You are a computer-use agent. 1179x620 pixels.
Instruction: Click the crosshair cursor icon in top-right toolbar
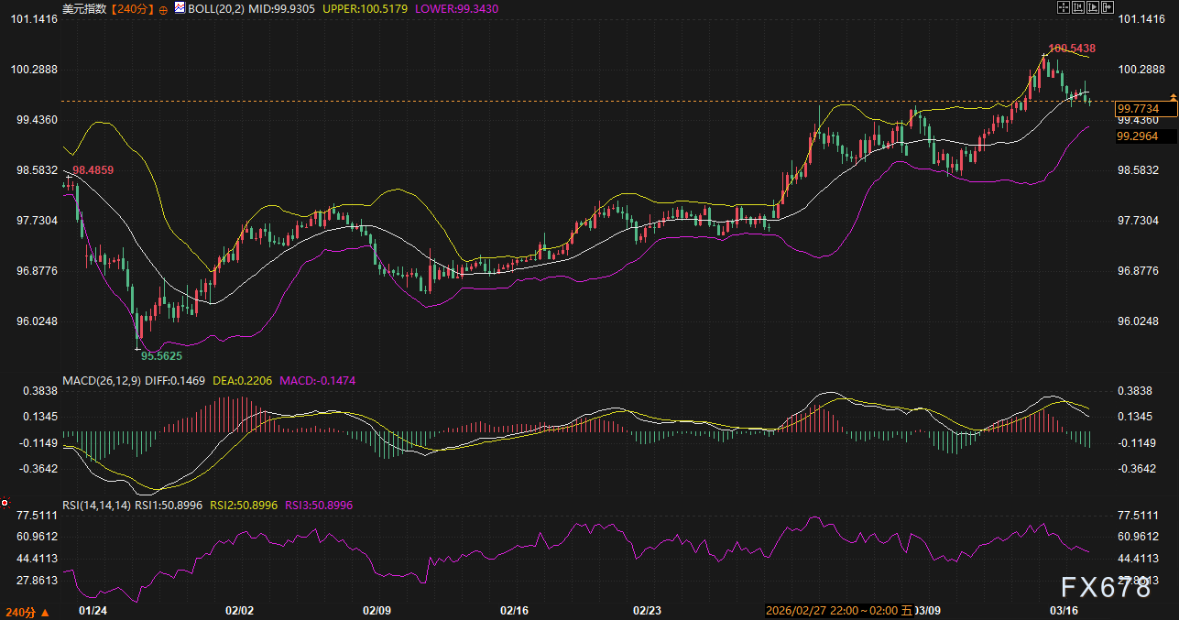[x=1064, y=7]
